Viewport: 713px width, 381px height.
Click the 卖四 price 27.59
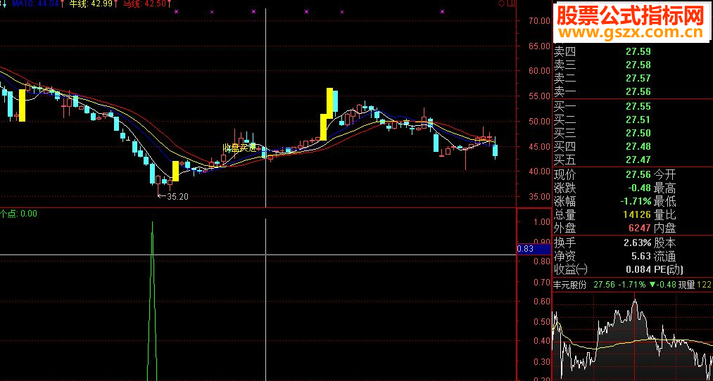coord(638,51)
